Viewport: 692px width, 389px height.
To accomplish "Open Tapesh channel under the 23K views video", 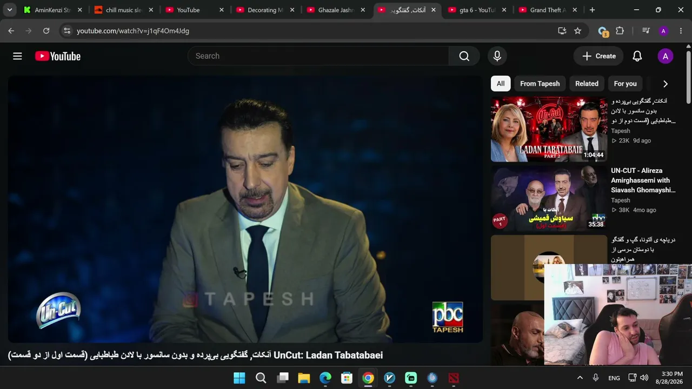I will 621,131.
